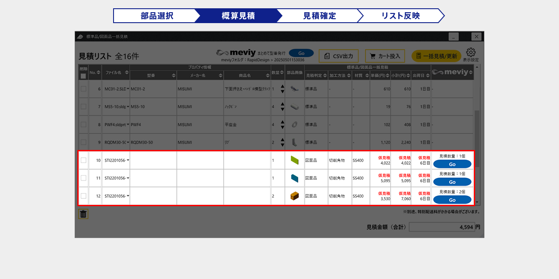Expand file name dropdown in row 11
559x279 pixels.
click(x=128, y=178)
